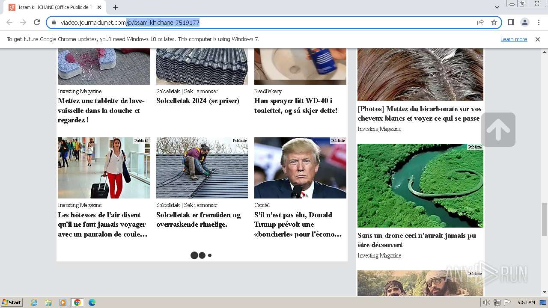The image size is (548, 308).
Task: Open the dishwasher tablet ad image
Action: coord(104,66)
